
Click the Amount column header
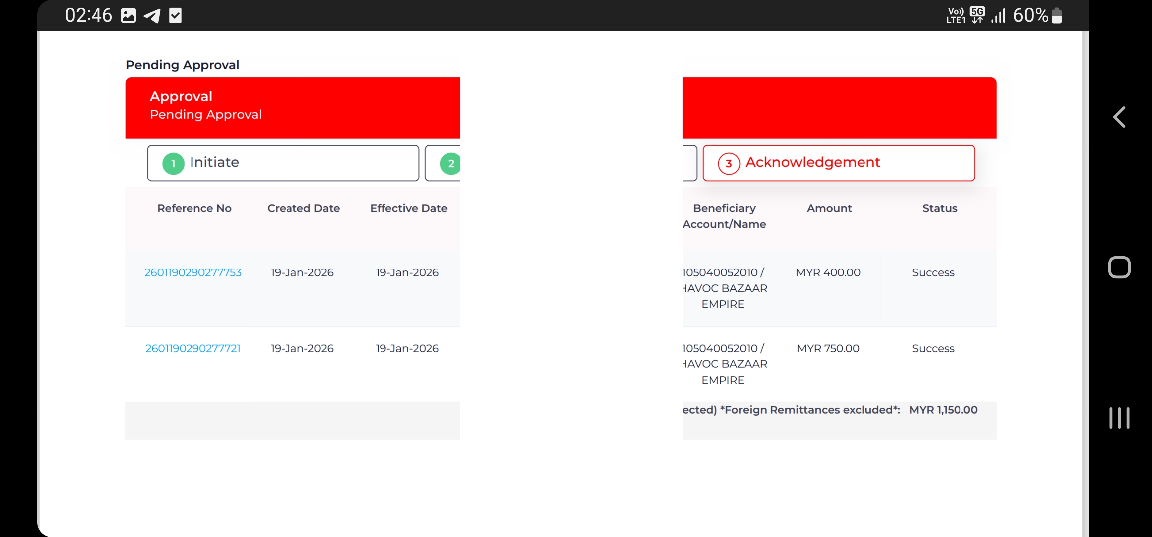[829, 208]
